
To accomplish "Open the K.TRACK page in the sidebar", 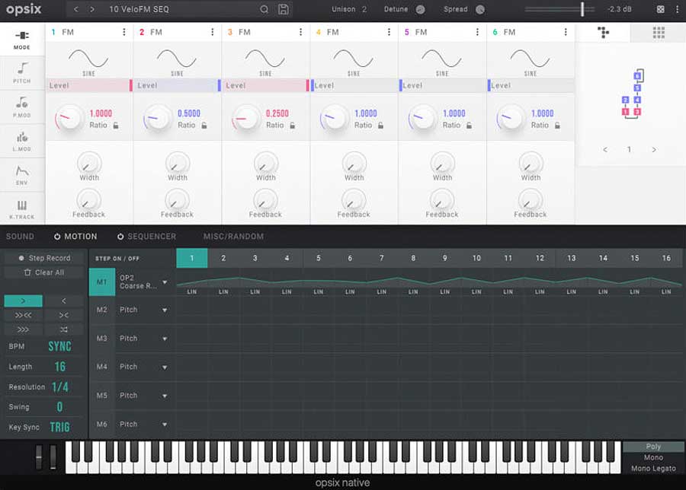I will pyautogui.click(x=22, y=208).
